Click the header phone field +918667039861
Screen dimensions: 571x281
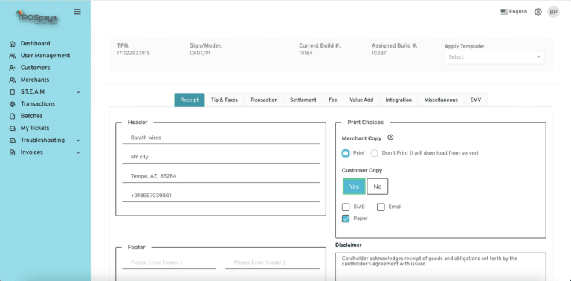click(x=221, y=196)
